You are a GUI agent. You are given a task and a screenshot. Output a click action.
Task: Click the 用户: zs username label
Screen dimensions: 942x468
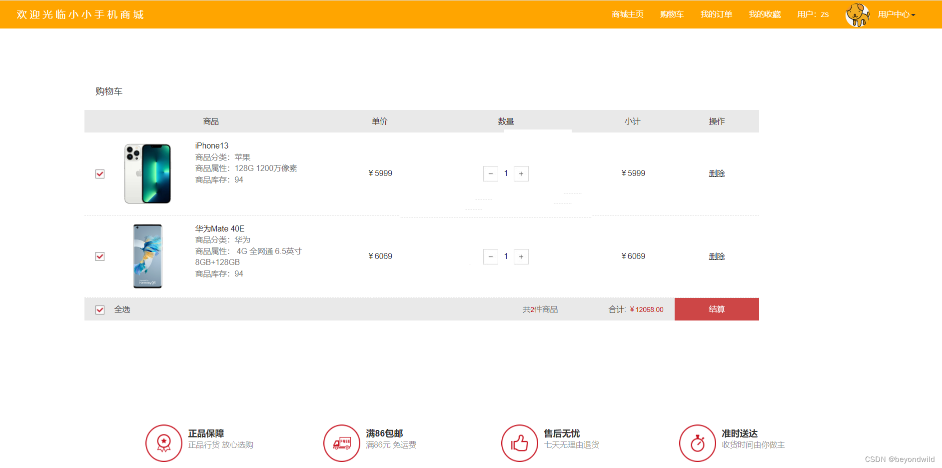[x=813, y=14]
